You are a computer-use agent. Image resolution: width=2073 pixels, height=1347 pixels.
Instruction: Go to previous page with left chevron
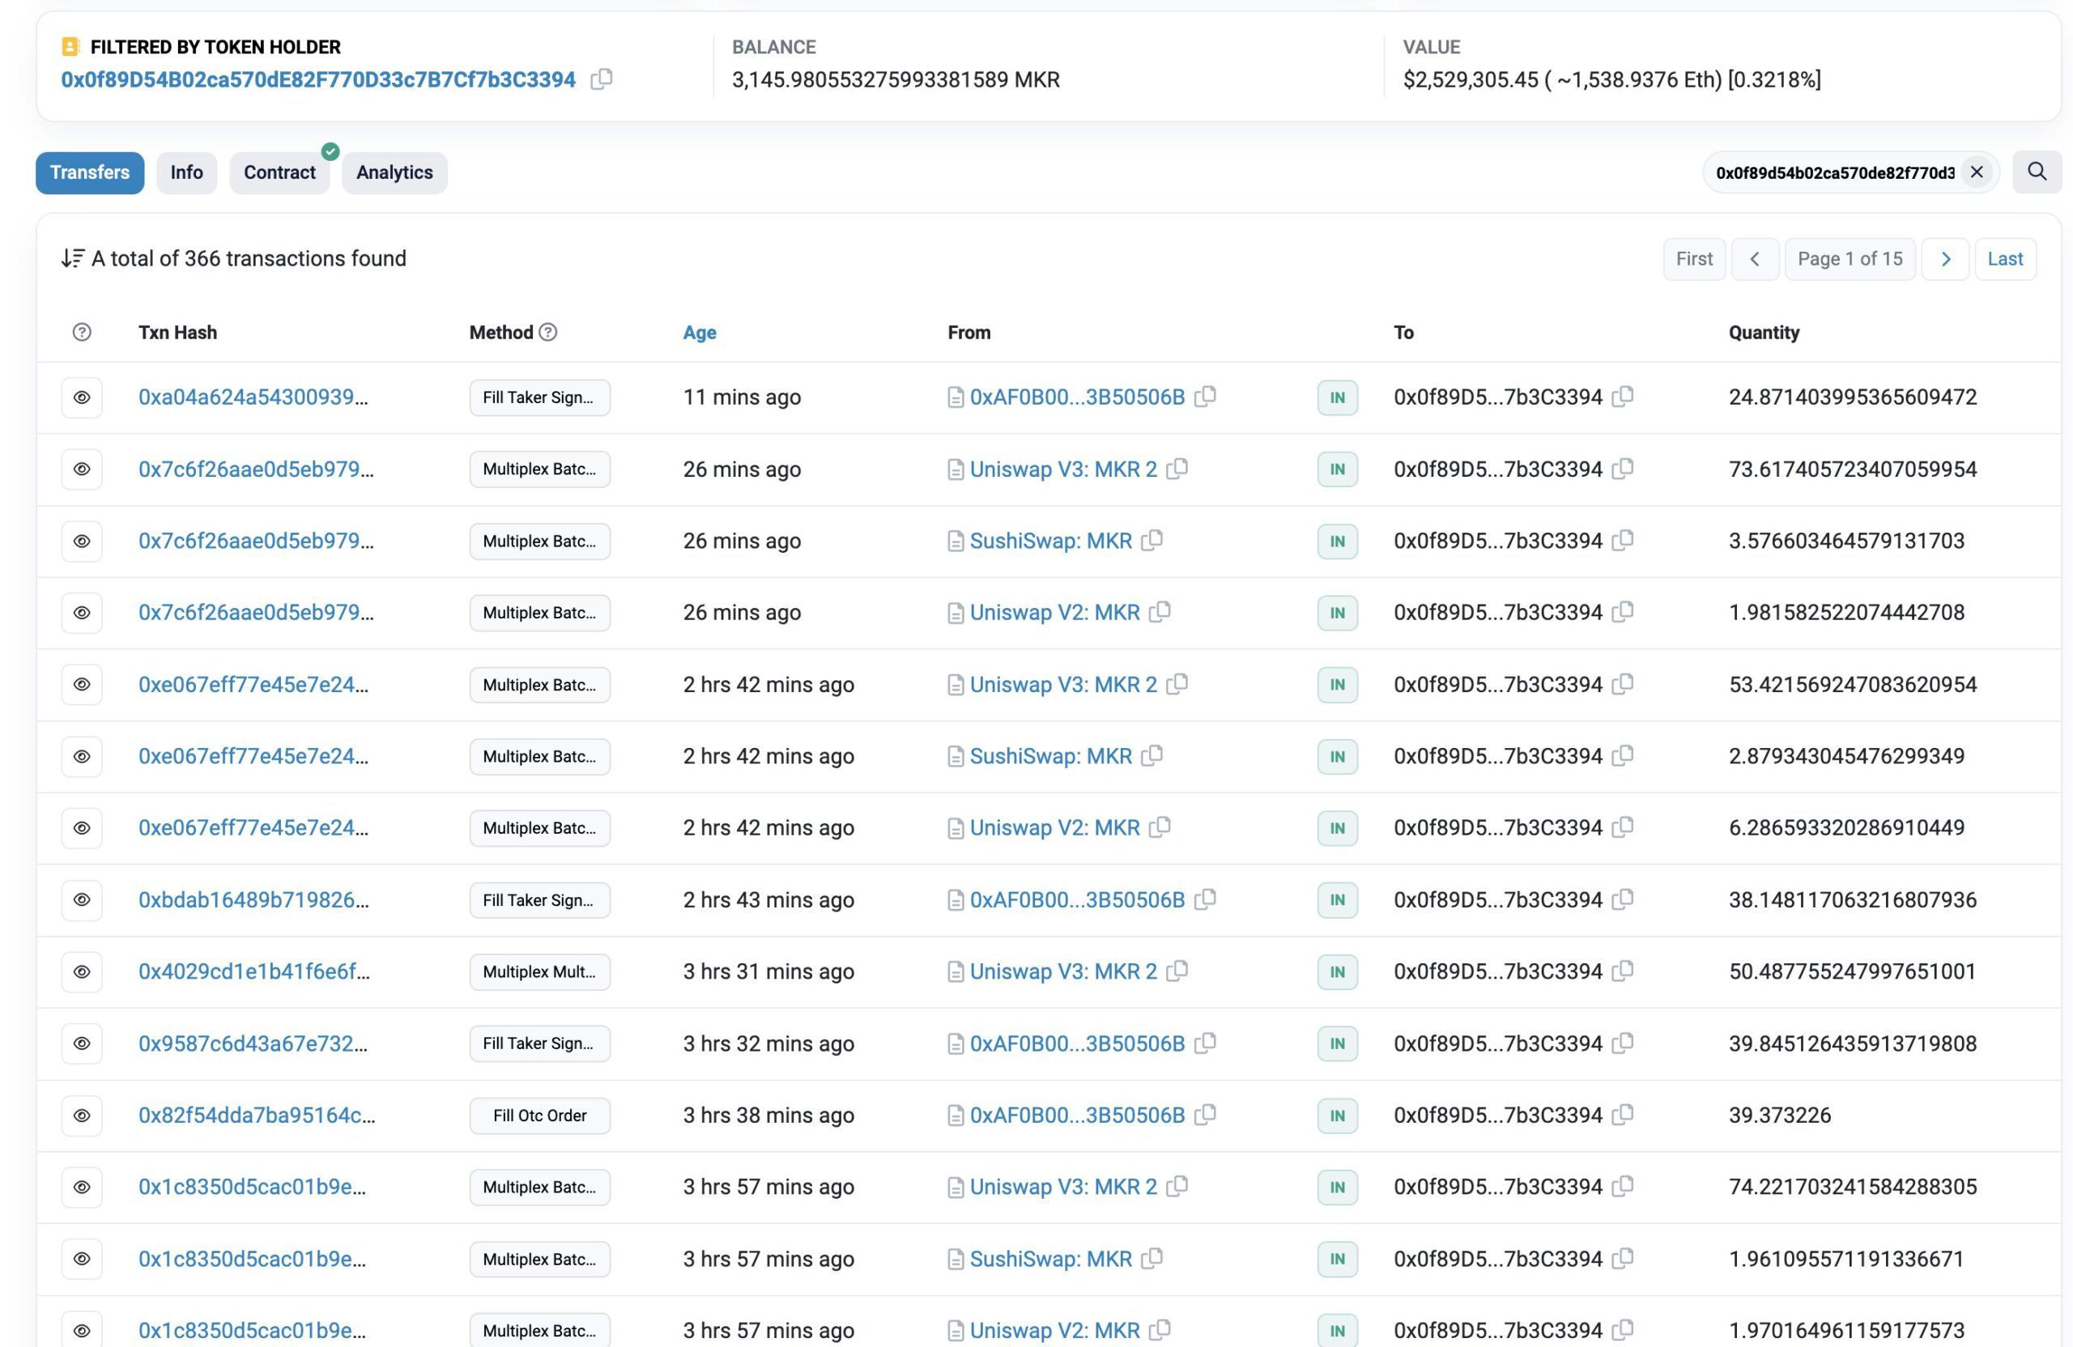point(1754,260)
